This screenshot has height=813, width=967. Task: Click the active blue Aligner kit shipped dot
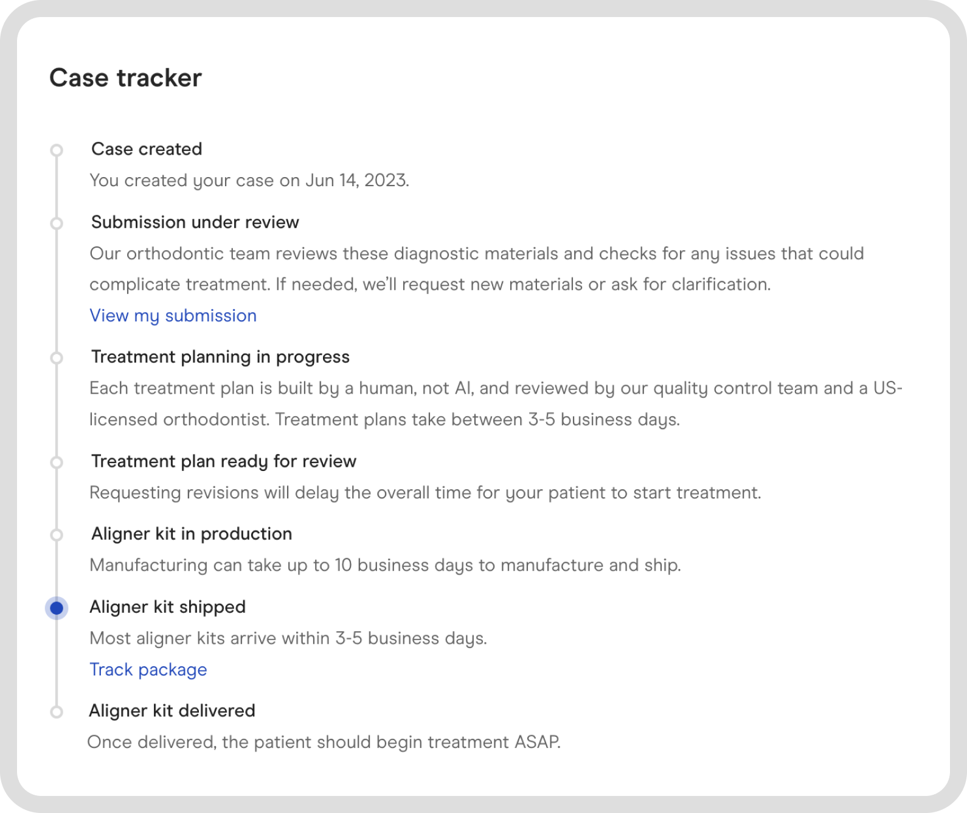(x=57, y=608)
